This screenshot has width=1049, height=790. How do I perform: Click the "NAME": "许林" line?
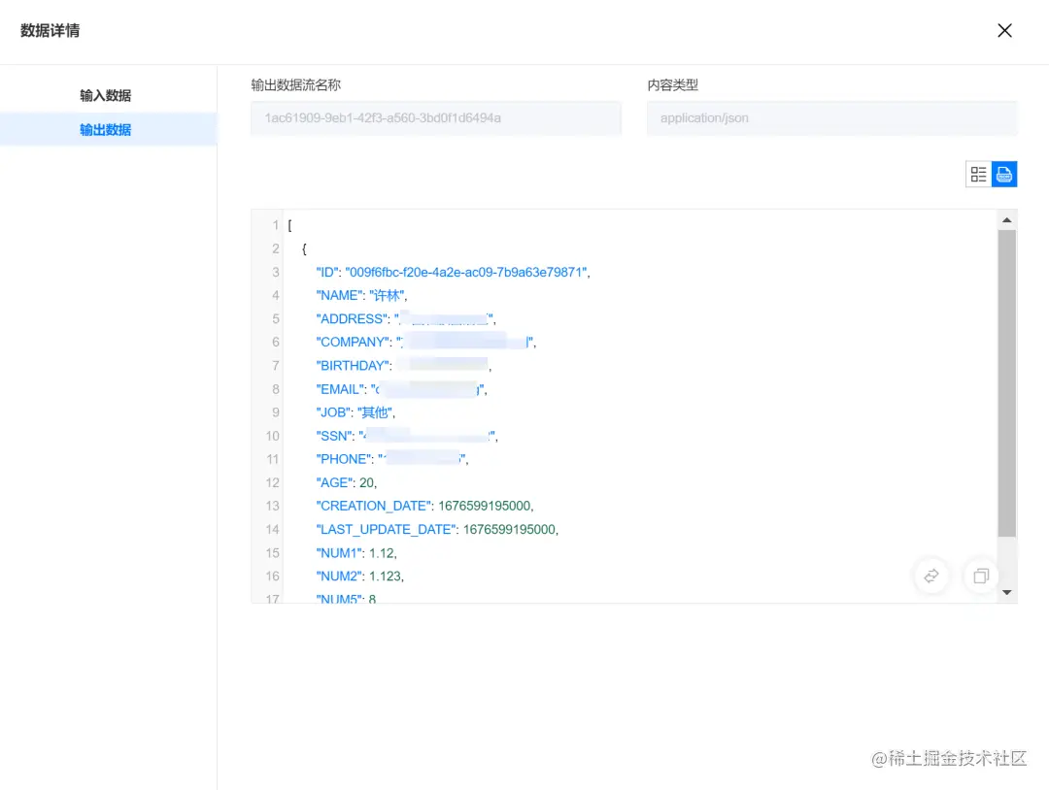[x=361, y=295]
